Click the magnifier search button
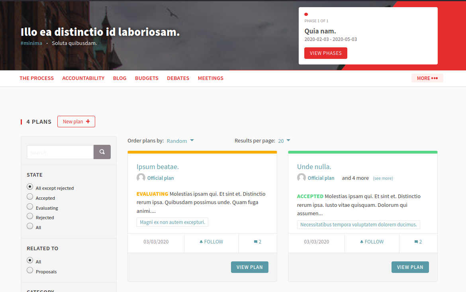 click(x=102, y=152)
